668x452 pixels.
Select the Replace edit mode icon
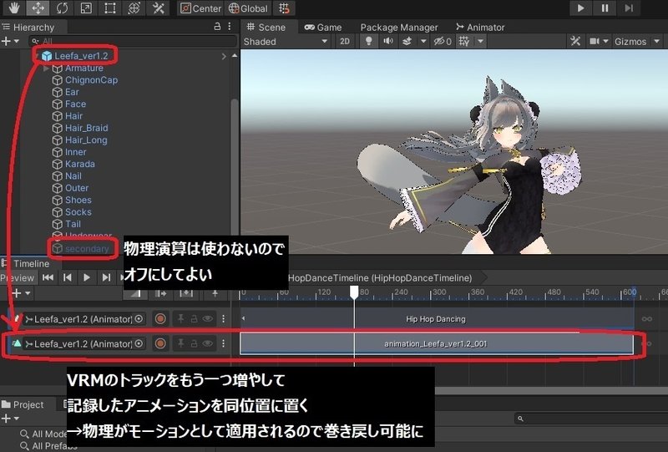[x=186, y=293]
